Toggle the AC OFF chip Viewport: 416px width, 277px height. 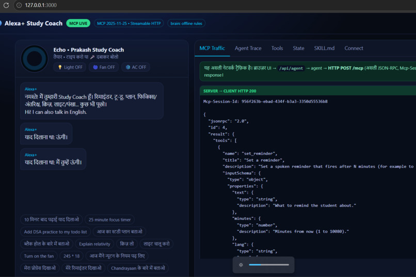click(136, 67)
